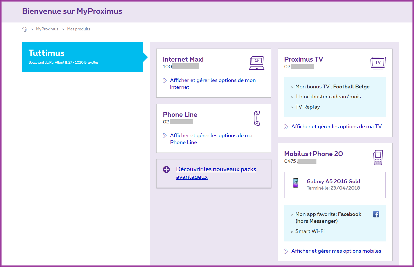
Task: Open MyProximus breadcrumb link
Action: [x=47, y=29]
